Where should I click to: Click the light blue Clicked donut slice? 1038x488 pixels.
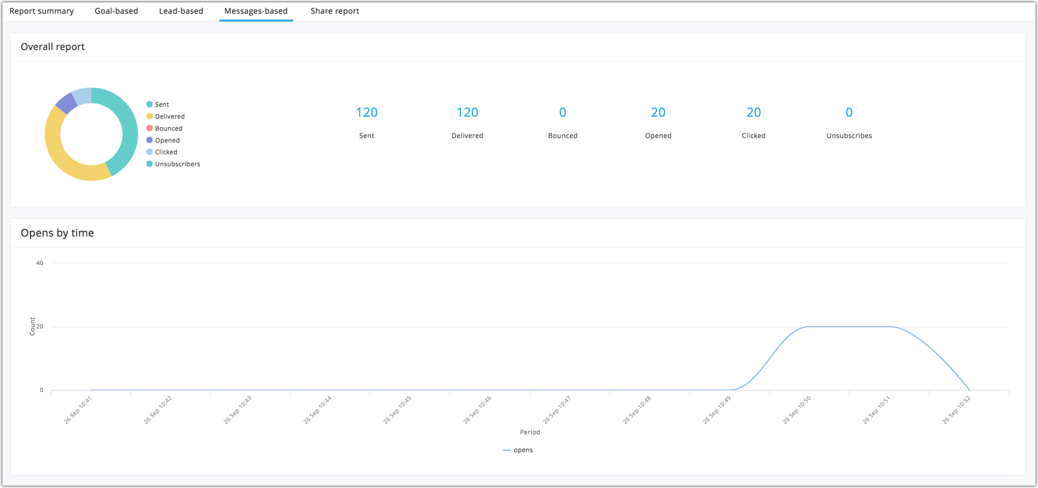[82, 96]
